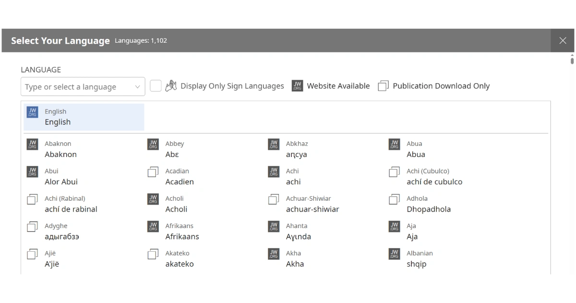Select Alor Abui language name
The height and width of the screenshot is (303, 576).
click(x=61, y=182)
